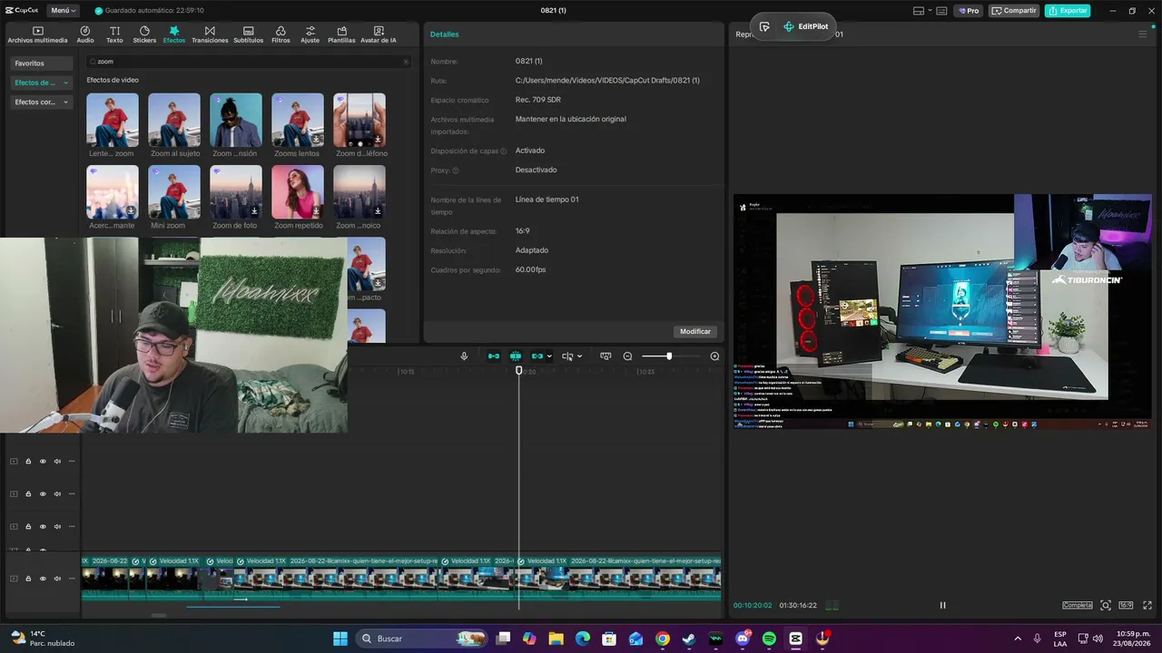The image size is (1162, 653).
Task: Open the Archivos multimedia panel
Action: pos(37,34)
